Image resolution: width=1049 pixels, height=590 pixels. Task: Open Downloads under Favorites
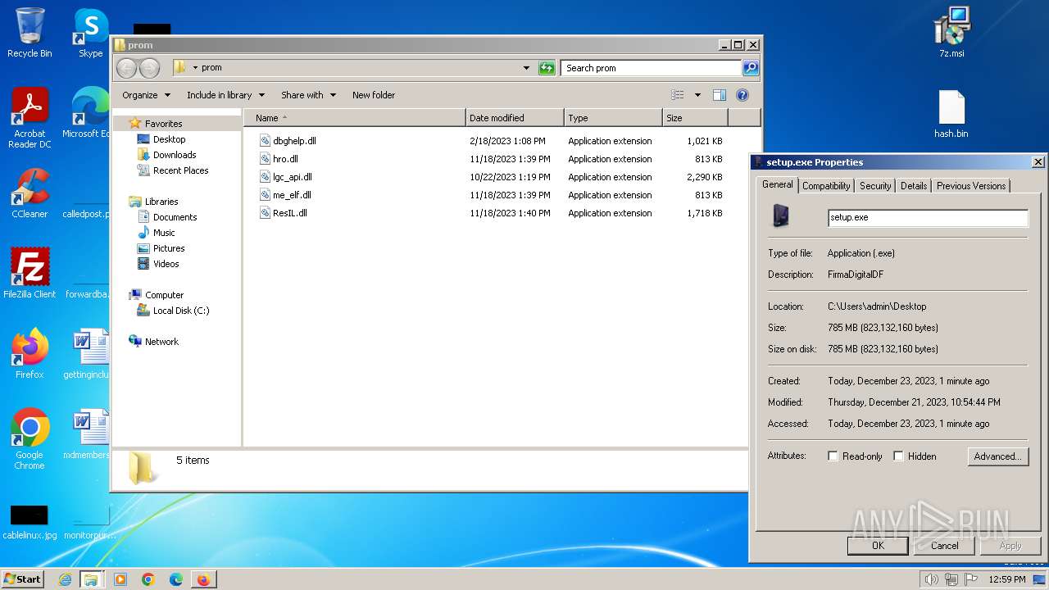pyautogui.click(x=175, y=155)
